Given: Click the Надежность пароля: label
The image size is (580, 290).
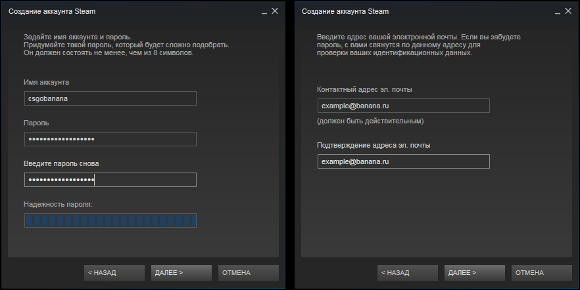Looking at the screenshot, I should pos(58,204).
